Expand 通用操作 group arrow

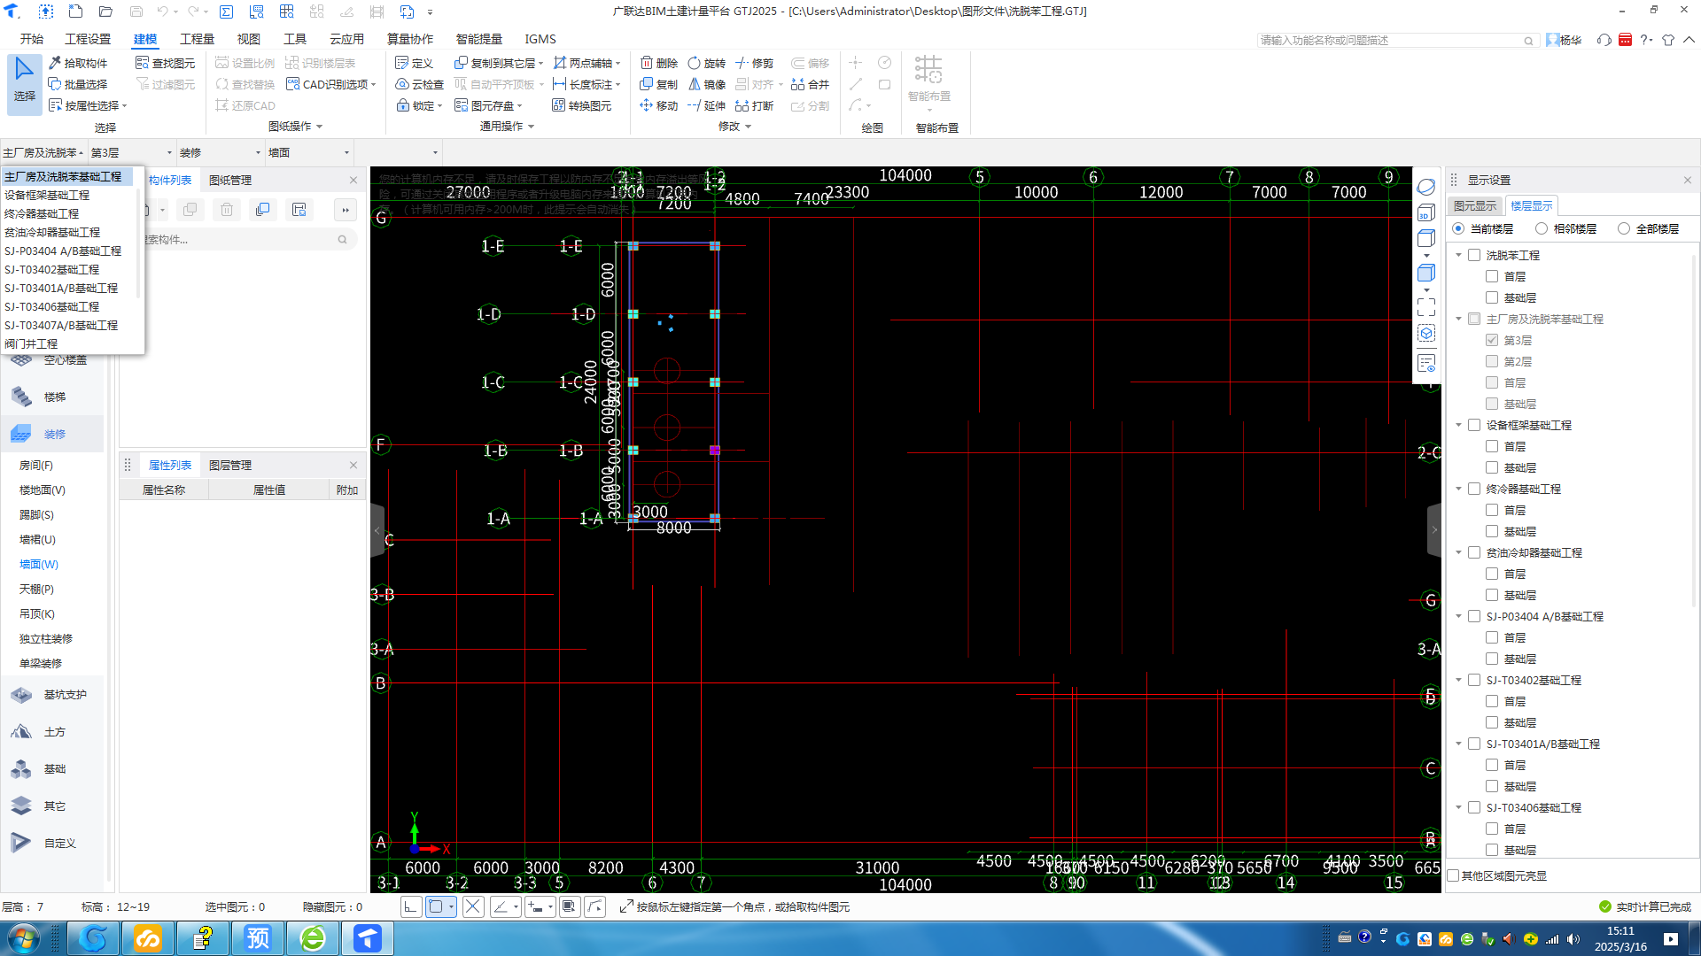(x=532, y=127)
